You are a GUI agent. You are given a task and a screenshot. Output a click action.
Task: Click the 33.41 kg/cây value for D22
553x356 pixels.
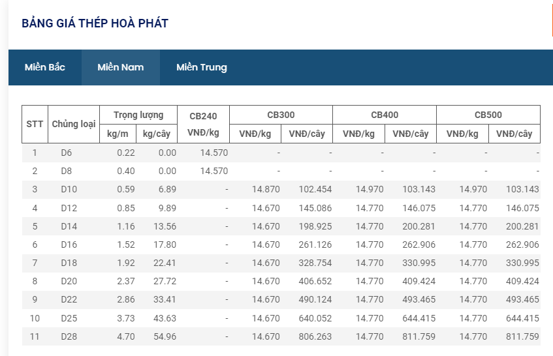coord(165,300)
